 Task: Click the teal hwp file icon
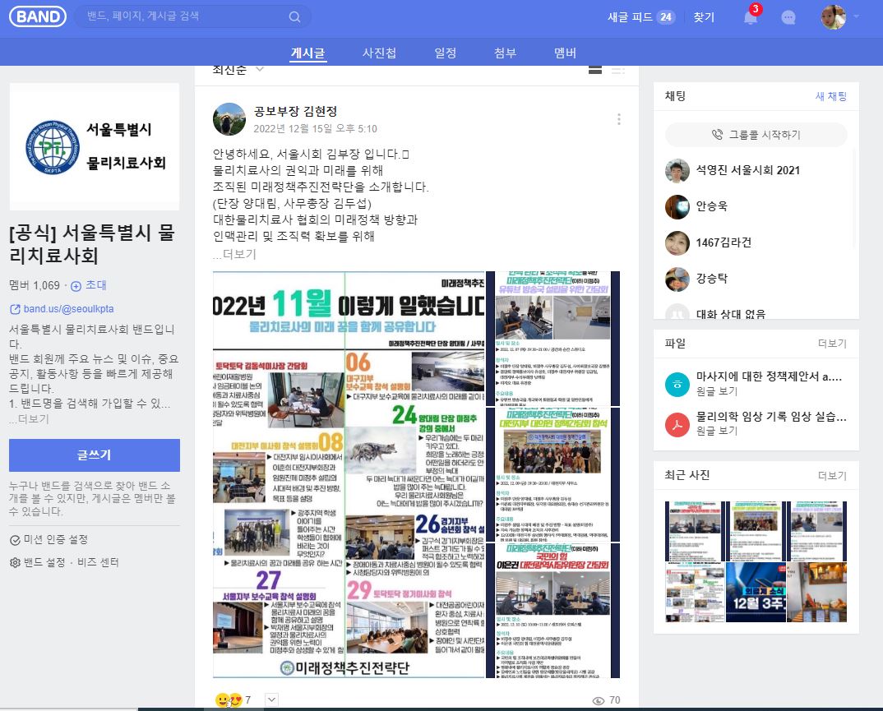tap(677, 384)
